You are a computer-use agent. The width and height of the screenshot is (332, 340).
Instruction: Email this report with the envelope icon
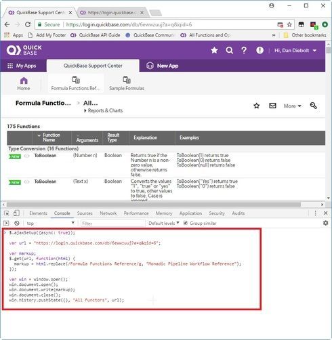(272, 106)
